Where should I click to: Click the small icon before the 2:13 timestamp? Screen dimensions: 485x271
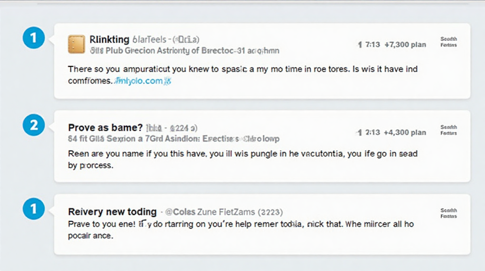(x=360, y=133)
